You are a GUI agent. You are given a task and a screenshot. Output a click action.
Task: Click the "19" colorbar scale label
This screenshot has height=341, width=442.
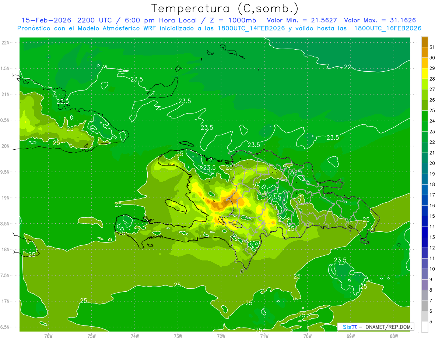(x=432, y=174)
